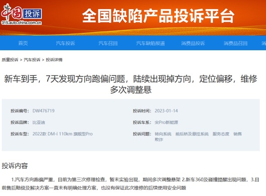Click the 315.auto.china.com.cn URL text
The height and width of the screenshot is (196, 266).
click(22, 23)
